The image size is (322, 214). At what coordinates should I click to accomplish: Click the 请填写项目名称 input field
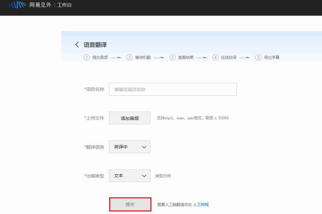[172, 89]
